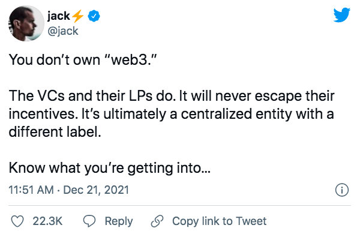Viewport: 360px width, 234px height.
Task: Click the paragraph starting The VCs and their LPs
Action: tap(172, 114)
